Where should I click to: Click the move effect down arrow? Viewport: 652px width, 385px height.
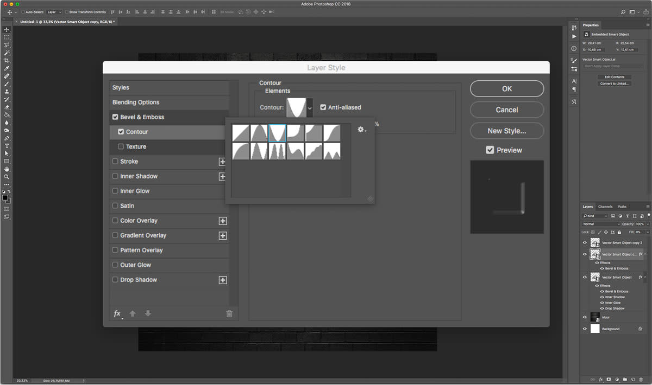pos(148,313)
